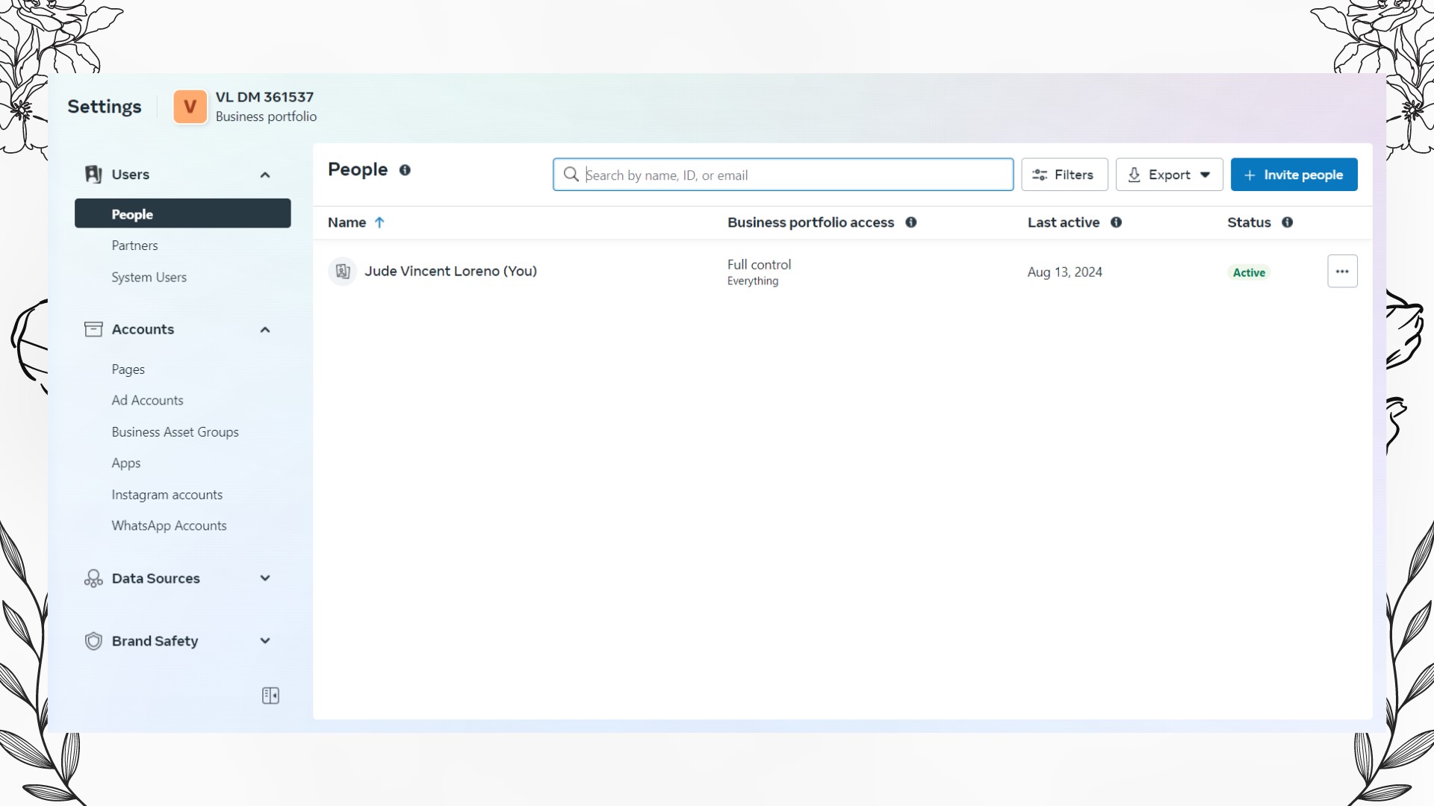Click the Last active info icon
This screenshot has width=1434, height=806.
[x=1116, y=222]
